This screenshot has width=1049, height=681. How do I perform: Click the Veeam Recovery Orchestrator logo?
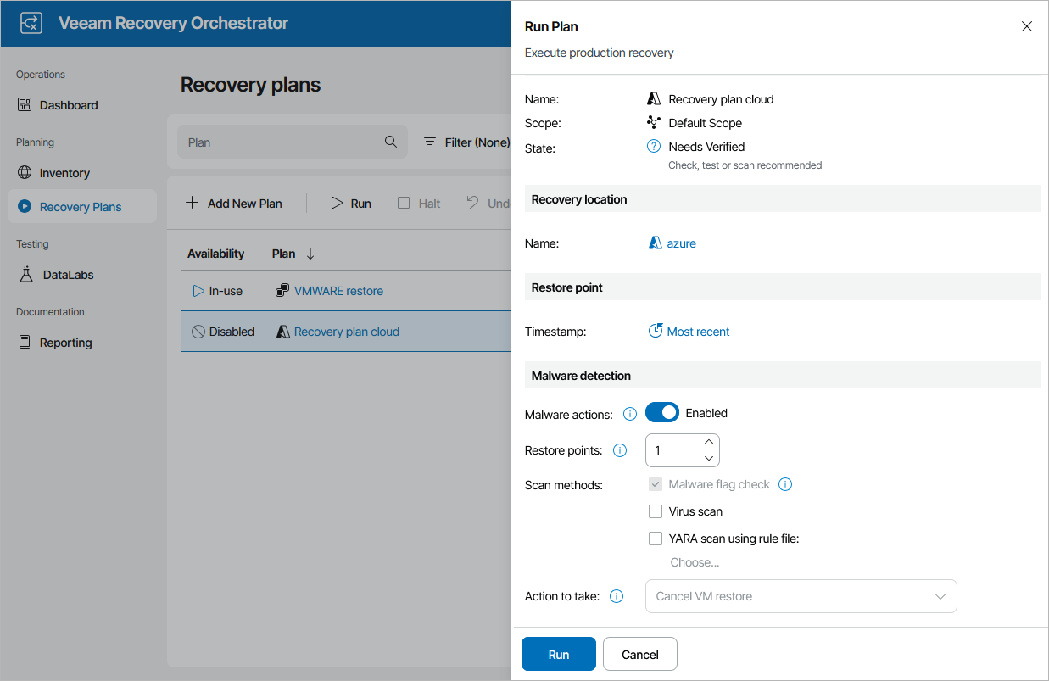31,23
